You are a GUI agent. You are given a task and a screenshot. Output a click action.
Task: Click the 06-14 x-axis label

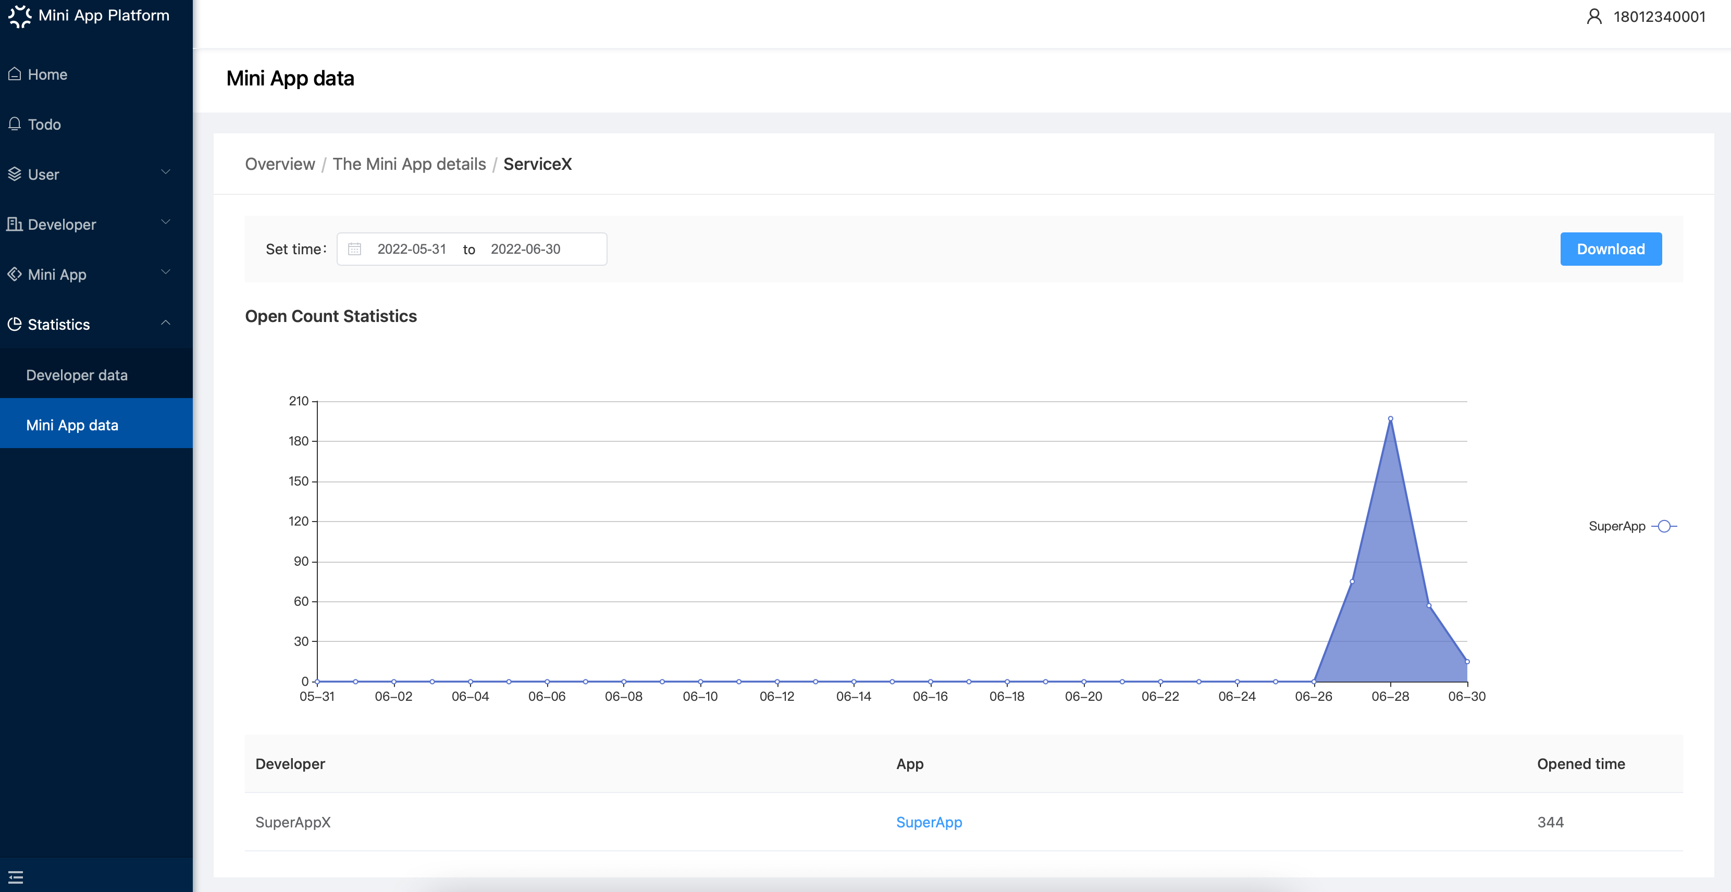(854, 697)
